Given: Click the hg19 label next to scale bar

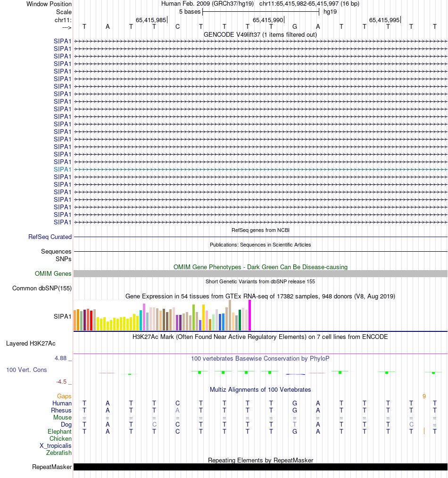Looking at the screenshot, I should pos(330,12).
